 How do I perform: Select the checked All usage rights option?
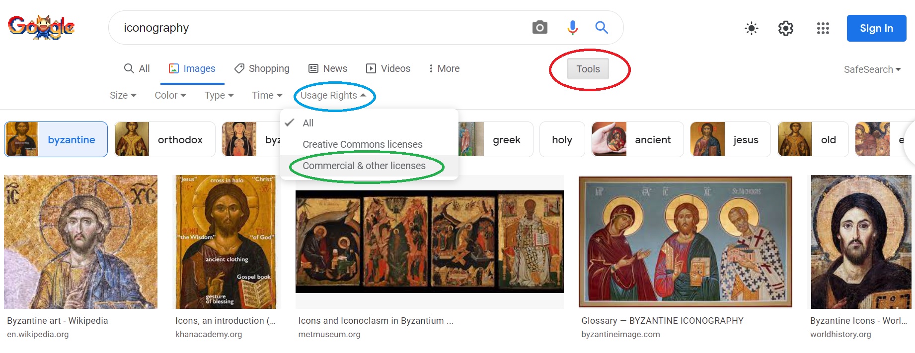pos(308,123)
